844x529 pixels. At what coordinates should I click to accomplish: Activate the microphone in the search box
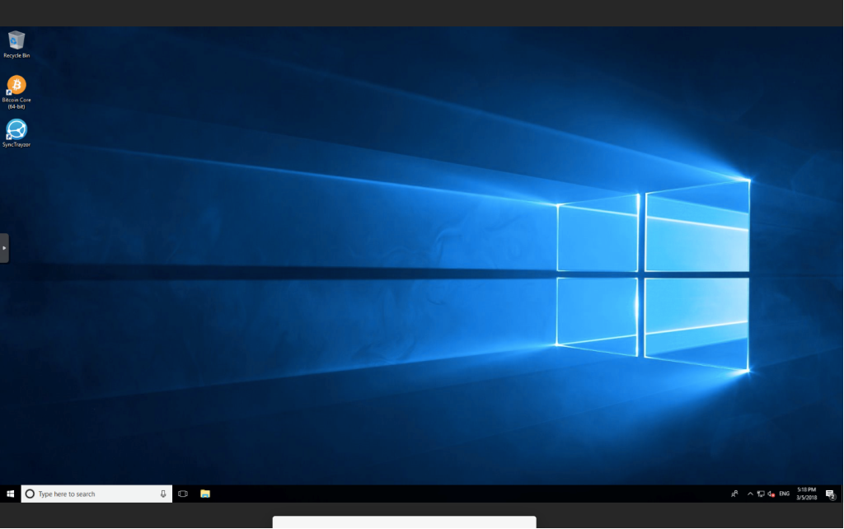click(163, 494)
